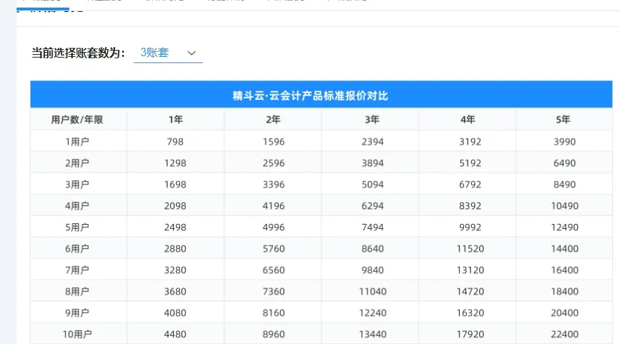Click the 10用户 row label

77,334
